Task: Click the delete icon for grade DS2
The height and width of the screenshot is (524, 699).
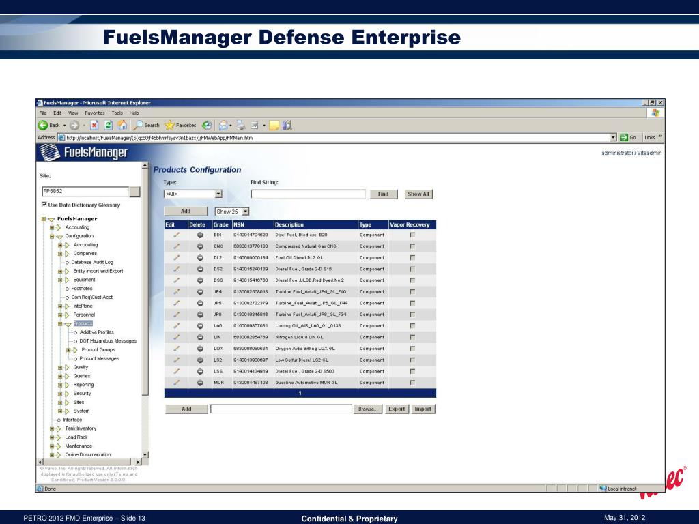Action: pos(200,269)
